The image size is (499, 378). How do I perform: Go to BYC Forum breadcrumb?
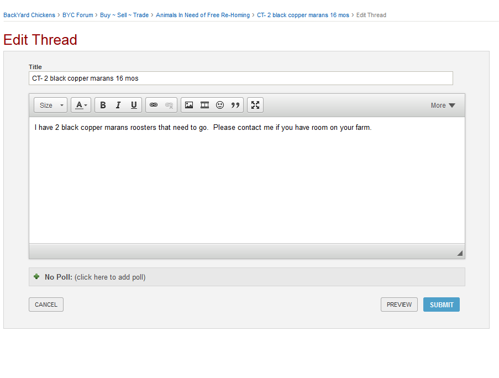(x=78, y=15)
